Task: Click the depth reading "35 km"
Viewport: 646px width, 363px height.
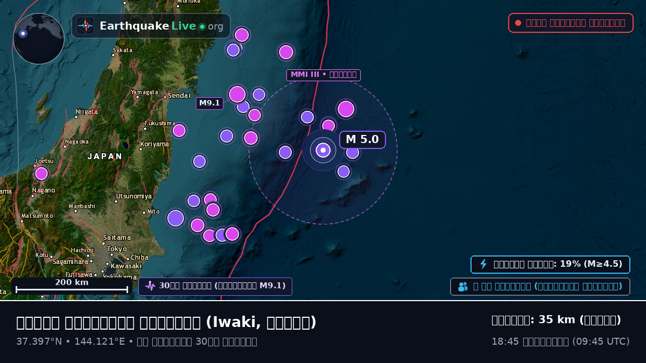Action: tap(557, 320)
